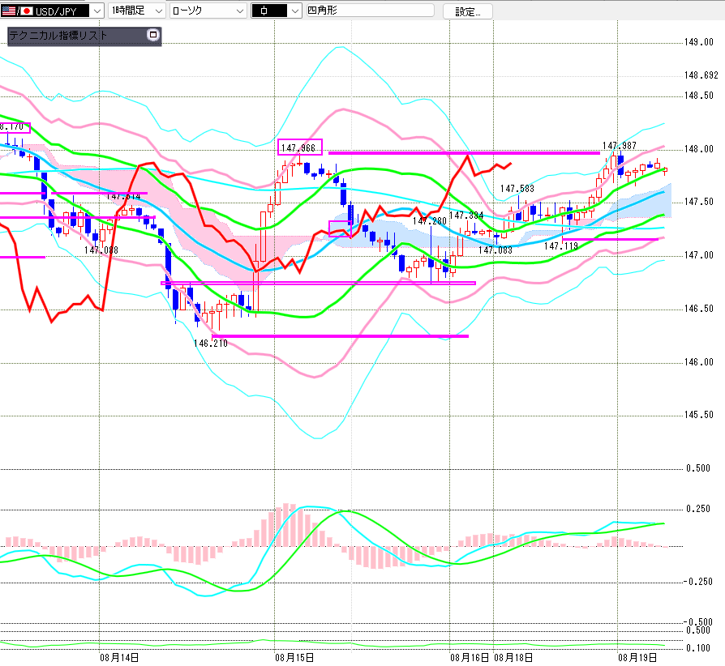Click the 147.083 price label

coord(495,250)
